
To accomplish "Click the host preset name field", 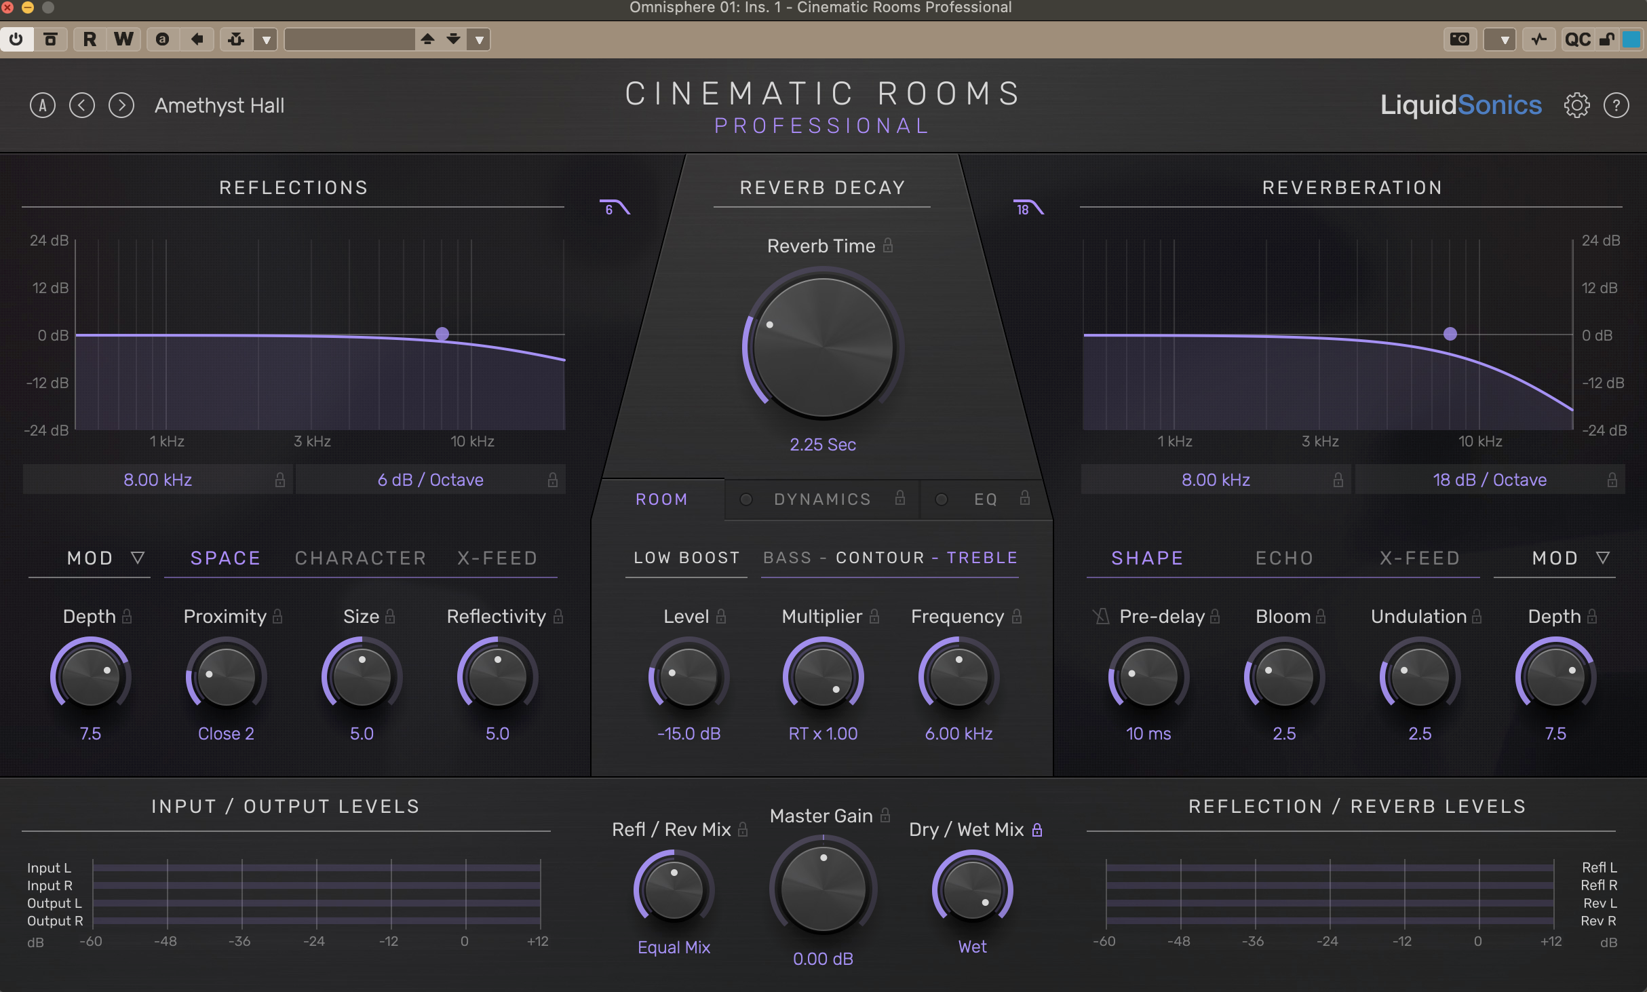I will [x=350, y=39].
